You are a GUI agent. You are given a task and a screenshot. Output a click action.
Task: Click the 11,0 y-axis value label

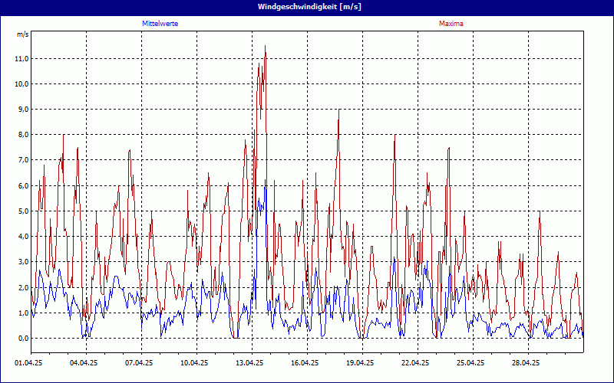point(21,58)
